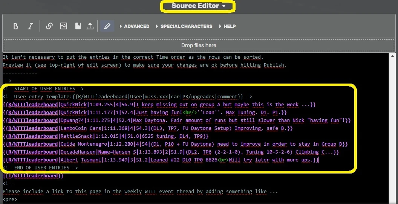
Task: Click R/WTTTleaderboard link in DpWang74 row
Action: click(33, 120)
